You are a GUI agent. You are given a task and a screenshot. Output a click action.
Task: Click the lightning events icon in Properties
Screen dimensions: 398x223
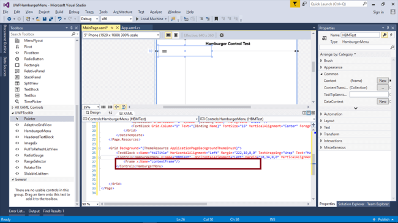tap(391, 35)
